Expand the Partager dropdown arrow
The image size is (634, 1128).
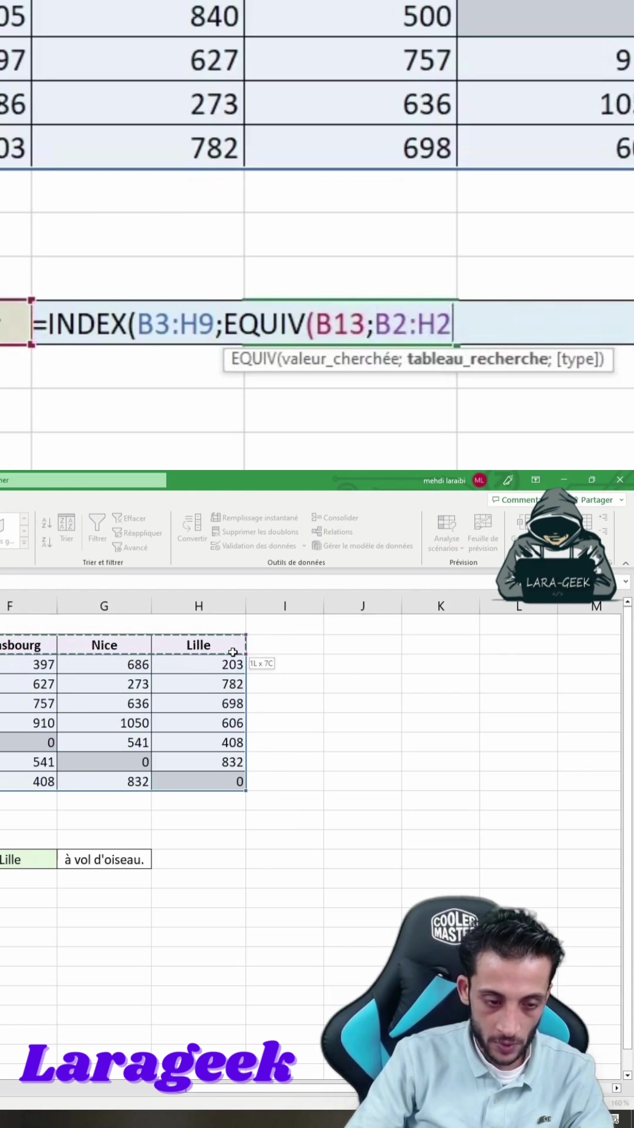[x=622, y=500]
